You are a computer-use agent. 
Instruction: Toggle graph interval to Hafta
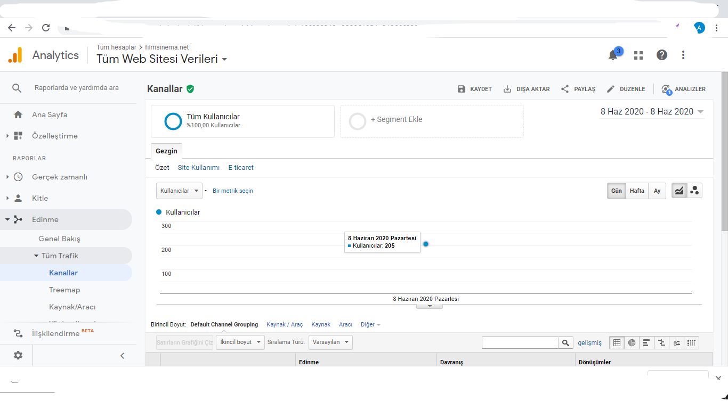click(637, 191)
